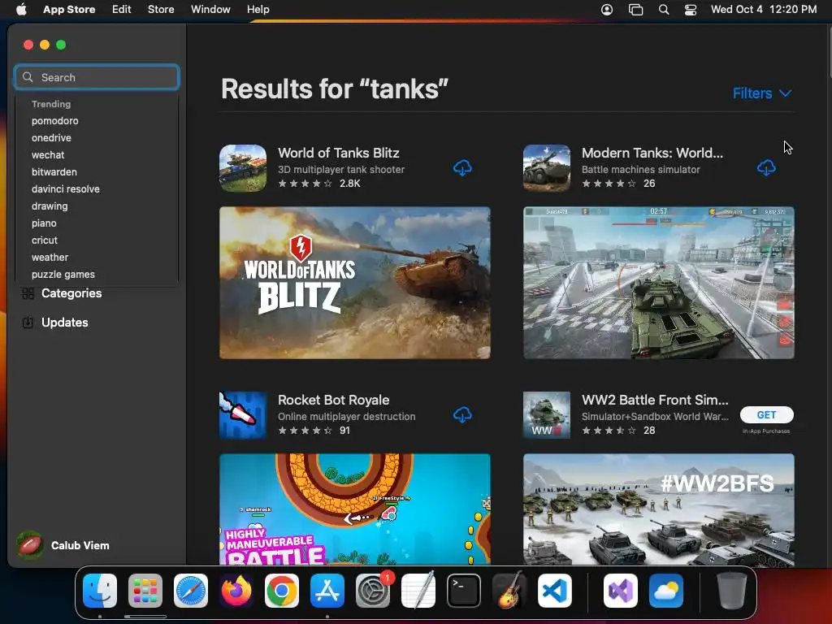Open Modern Tanks gameplay screenshot
The height and width of the screenshot is (624, 832).
click(x=658, y=283)
